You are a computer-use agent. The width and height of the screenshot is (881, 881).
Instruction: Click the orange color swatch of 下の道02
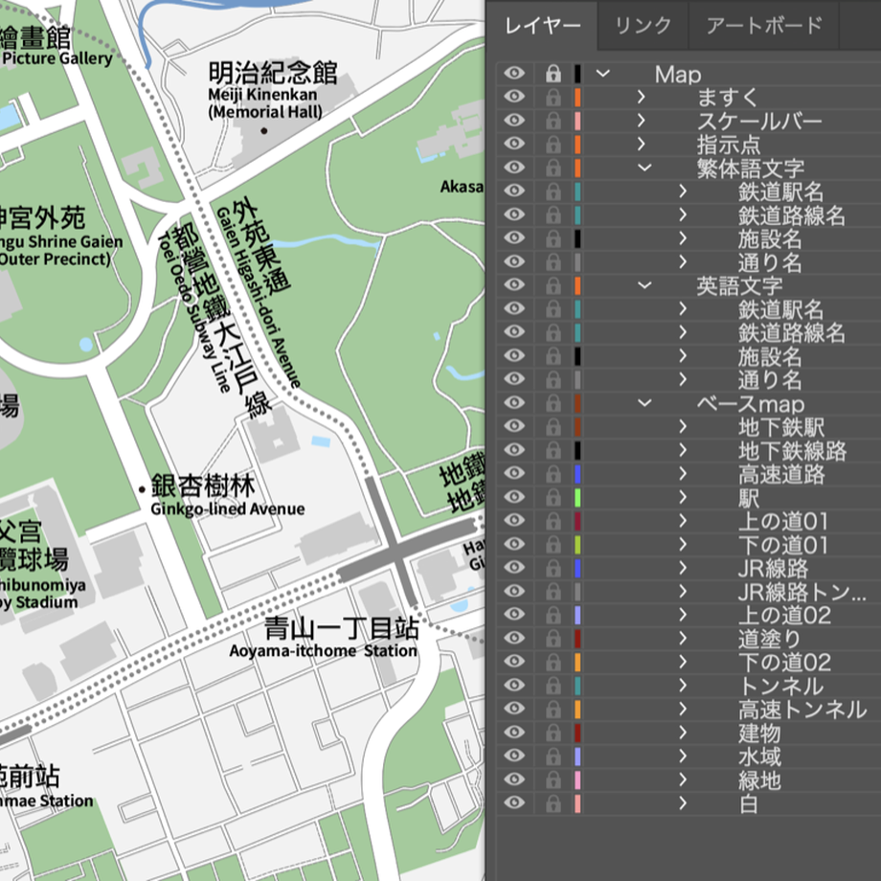(x=577, y=663)
